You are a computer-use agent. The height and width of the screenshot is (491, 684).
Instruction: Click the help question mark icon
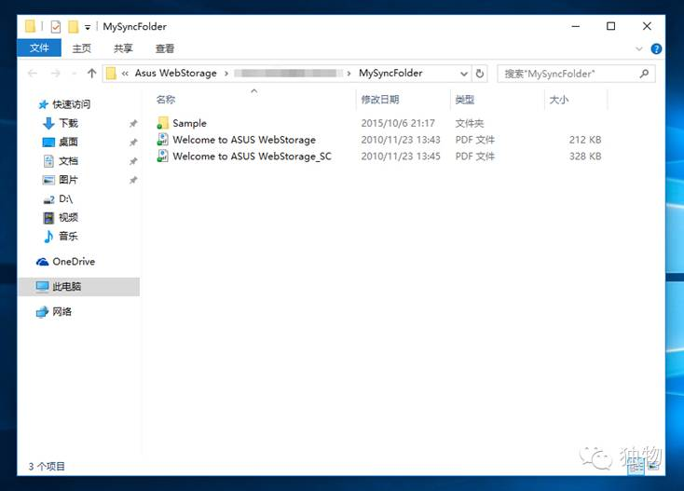click(656, 48)
